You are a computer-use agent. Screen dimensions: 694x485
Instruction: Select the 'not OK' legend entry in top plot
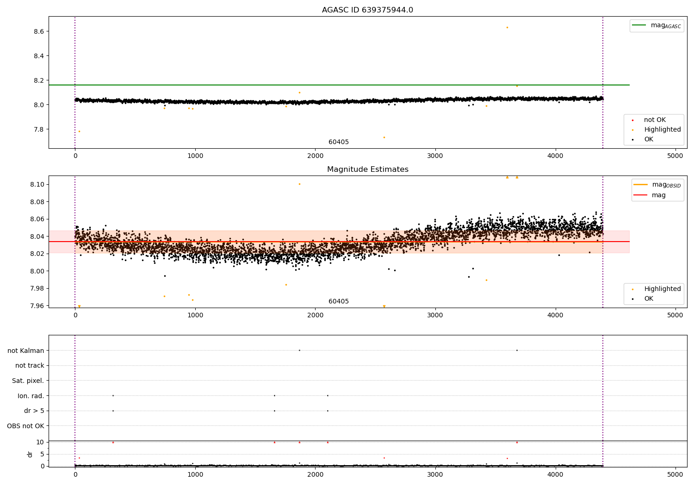pyautogui.click(x=655, y=120)
